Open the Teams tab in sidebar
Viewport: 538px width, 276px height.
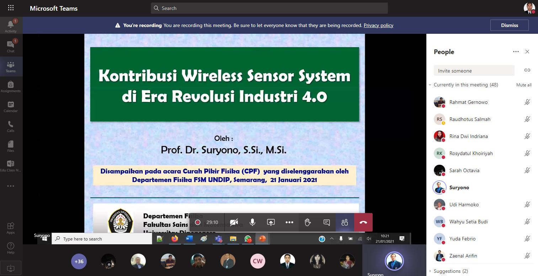coord(11,66)
